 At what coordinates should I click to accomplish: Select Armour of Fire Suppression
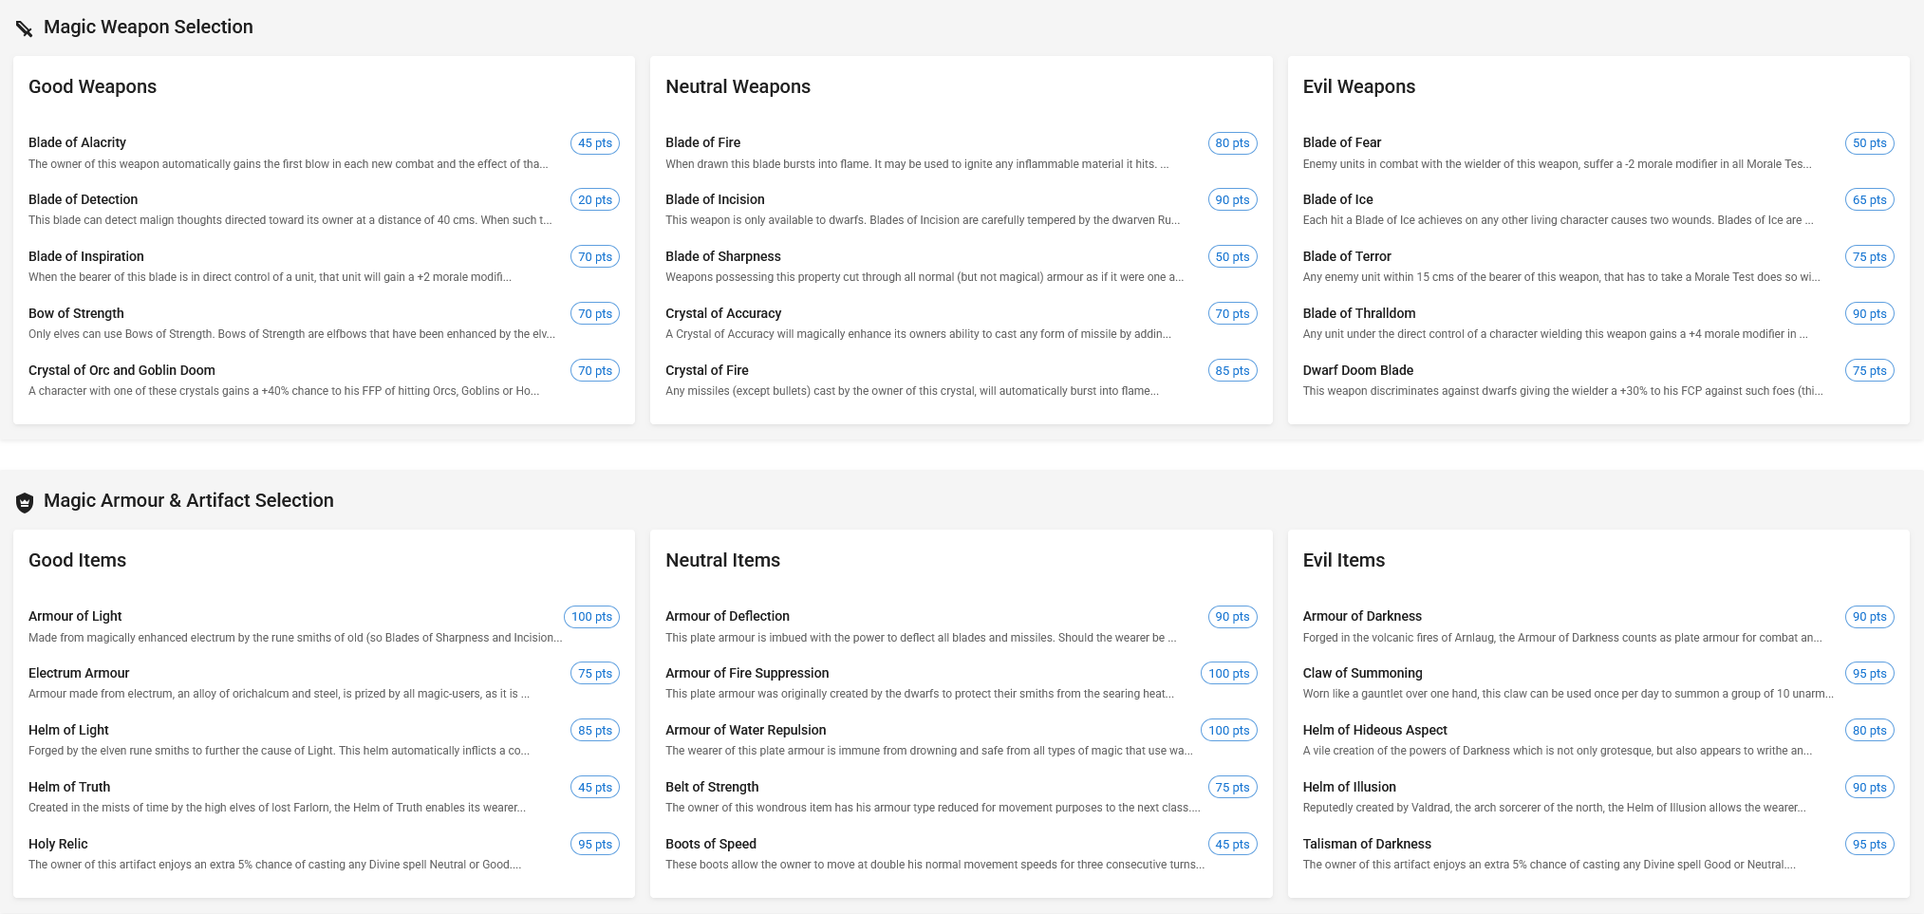747,673
